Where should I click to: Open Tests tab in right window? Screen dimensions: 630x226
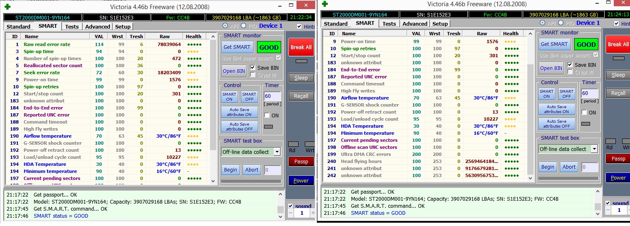[x=389, y=24]
